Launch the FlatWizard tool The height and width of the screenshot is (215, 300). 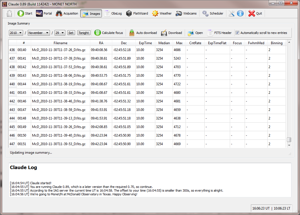137,13
